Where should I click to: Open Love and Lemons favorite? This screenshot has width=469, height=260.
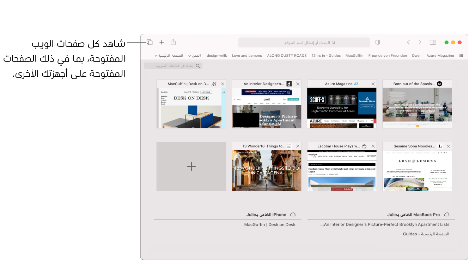tap(247, 56)
